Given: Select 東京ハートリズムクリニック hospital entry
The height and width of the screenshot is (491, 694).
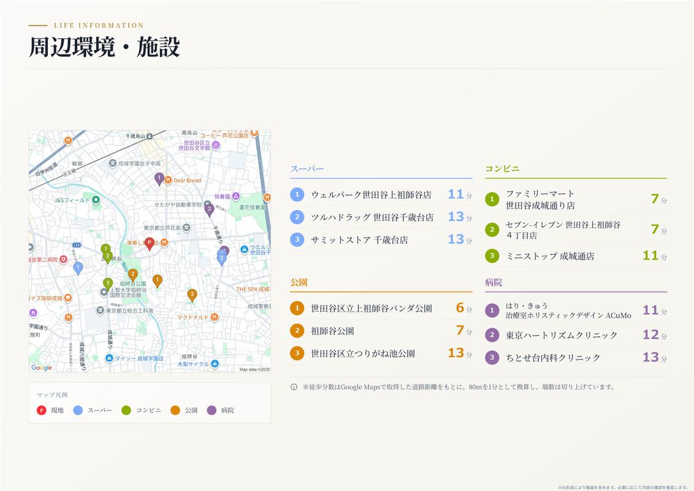Looking at the screenshot, I should [x=576, y=335].
